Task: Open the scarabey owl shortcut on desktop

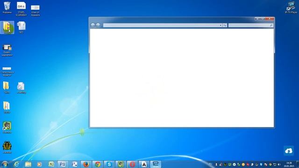Action: click(x=7, y=147)
